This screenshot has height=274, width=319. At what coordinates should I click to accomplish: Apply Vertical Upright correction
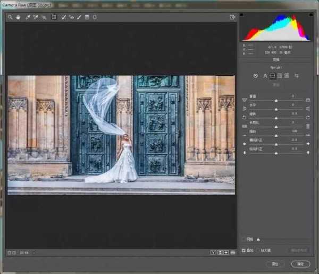pyautogui.click(x=280, y=76)
